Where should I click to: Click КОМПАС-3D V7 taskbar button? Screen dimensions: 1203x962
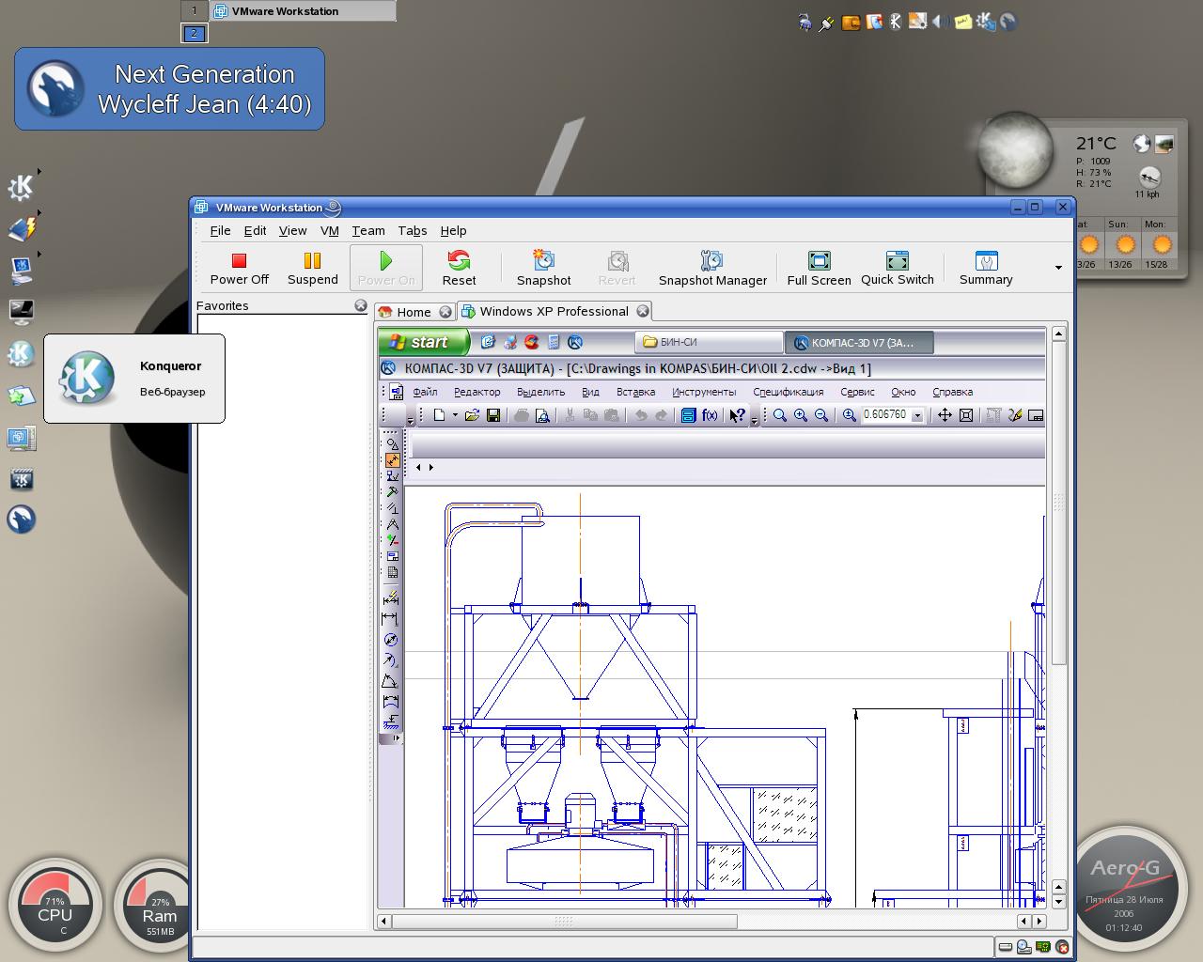tap(859, 342)
